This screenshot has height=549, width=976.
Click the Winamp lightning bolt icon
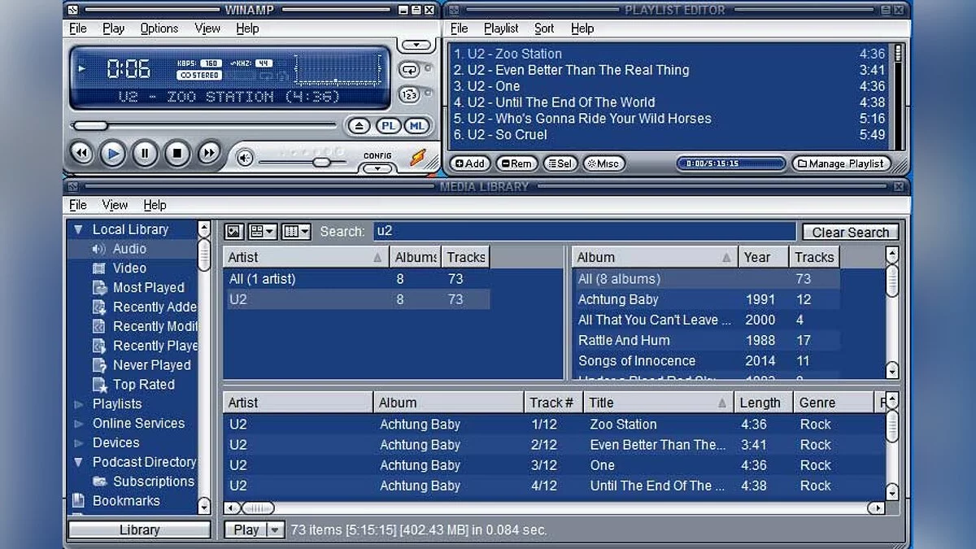tap(418, 155)
